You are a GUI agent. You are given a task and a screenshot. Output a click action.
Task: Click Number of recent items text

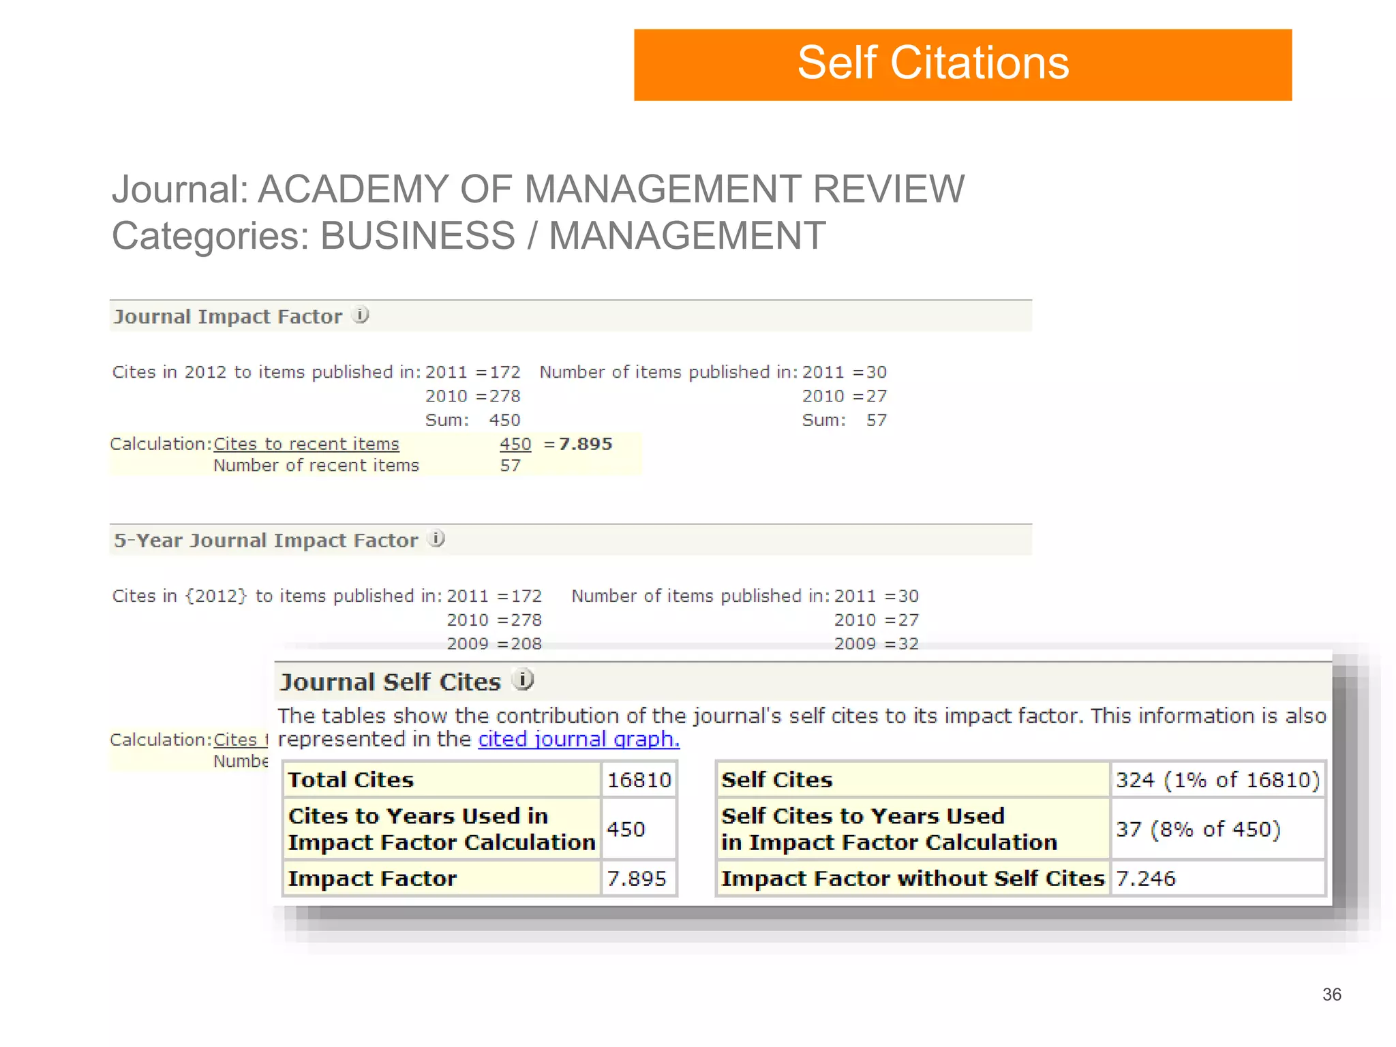316,466
